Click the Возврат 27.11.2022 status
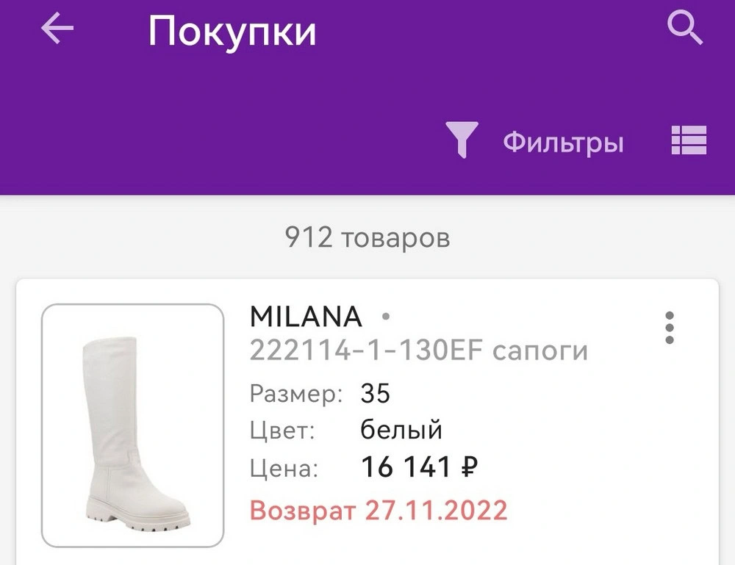This screenshot has height=565, width=735. point(379,510)
